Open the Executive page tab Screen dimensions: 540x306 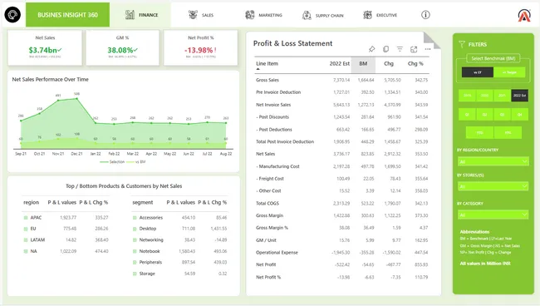(380, 15)
